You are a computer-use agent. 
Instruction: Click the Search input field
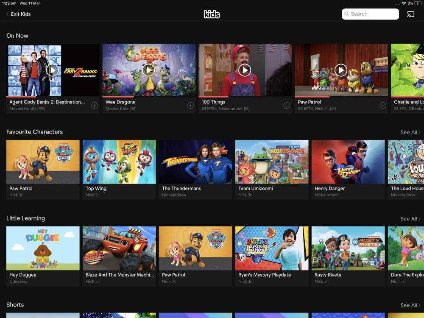point(370,14)
